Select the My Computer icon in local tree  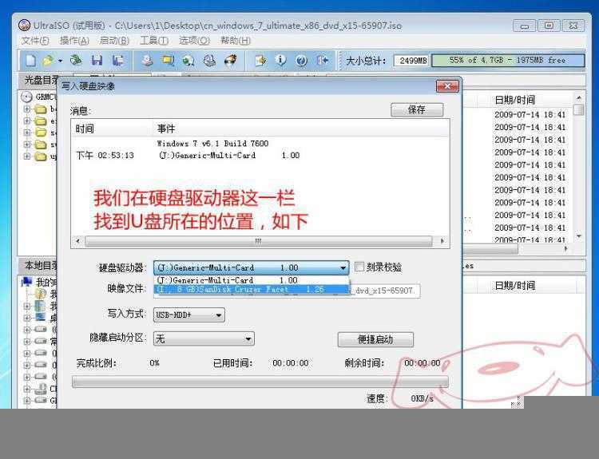point(26,282)
